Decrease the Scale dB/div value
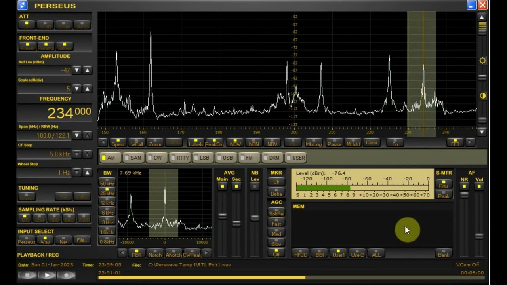This screenshot has width=507, height=285. coord(77,89)
